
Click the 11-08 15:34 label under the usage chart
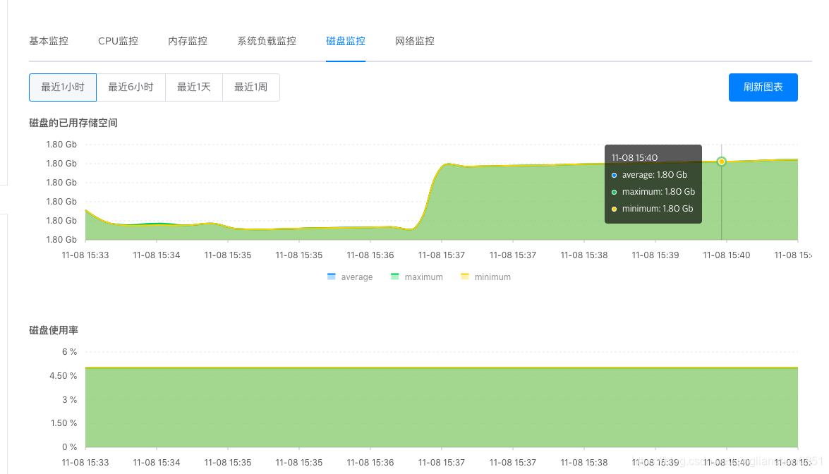pyautogui.click(x=157, y=463)
